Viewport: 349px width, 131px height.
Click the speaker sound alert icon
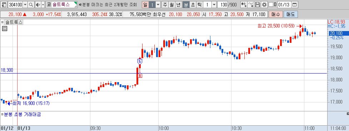coord(38,4)
